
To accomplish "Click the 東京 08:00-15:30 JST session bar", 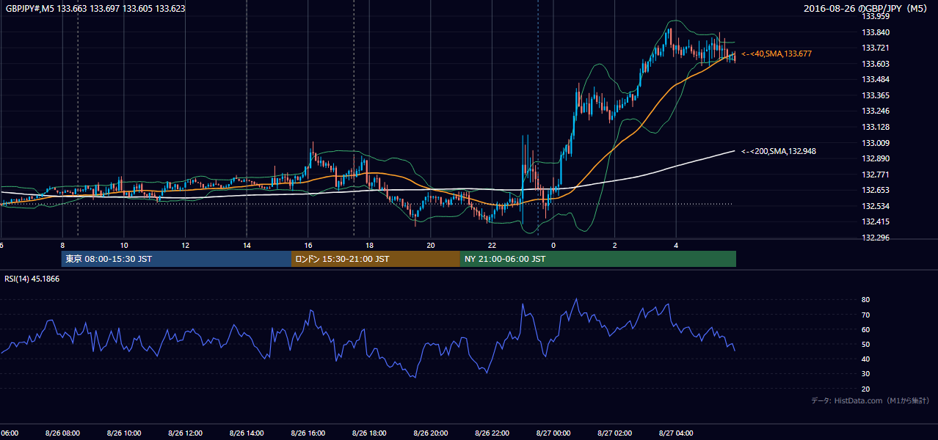I will click(x=176, y=259).
